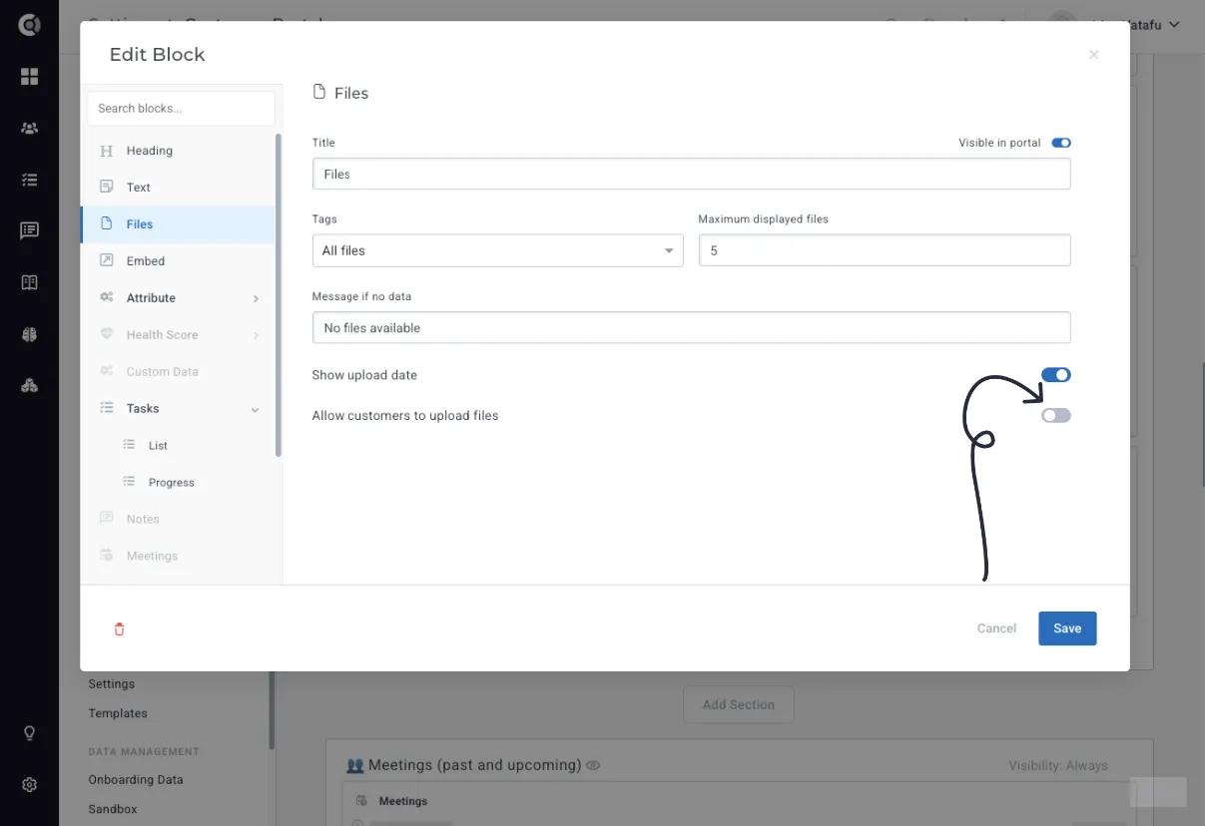Open the brain icon in dark sidebar
This screenshot has width=1205, height=826.
pos(29,334)
